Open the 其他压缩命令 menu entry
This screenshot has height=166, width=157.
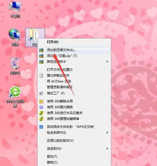point(74,62)
